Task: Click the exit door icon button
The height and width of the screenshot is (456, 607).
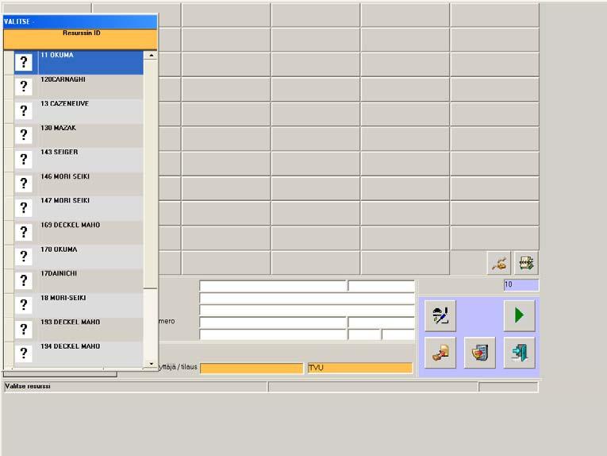Action: tap(519, 353)
